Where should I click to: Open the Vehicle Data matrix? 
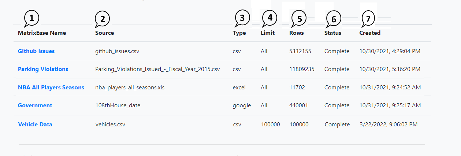35,125
